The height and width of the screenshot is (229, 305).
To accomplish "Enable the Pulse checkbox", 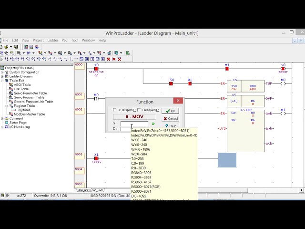I will [x=139, y=110].
